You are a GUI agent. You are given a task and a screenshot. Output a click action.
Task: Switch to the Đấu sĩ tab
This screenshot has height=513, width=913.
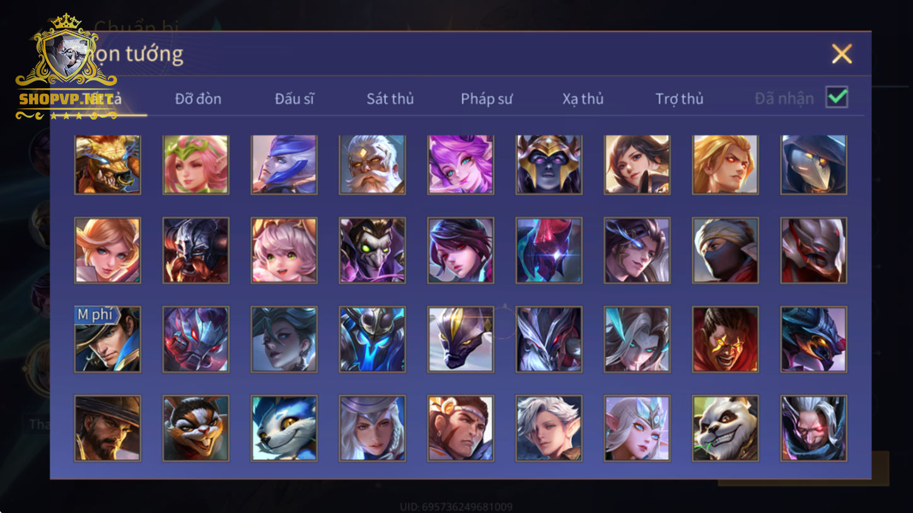click(x=294, y=98)
